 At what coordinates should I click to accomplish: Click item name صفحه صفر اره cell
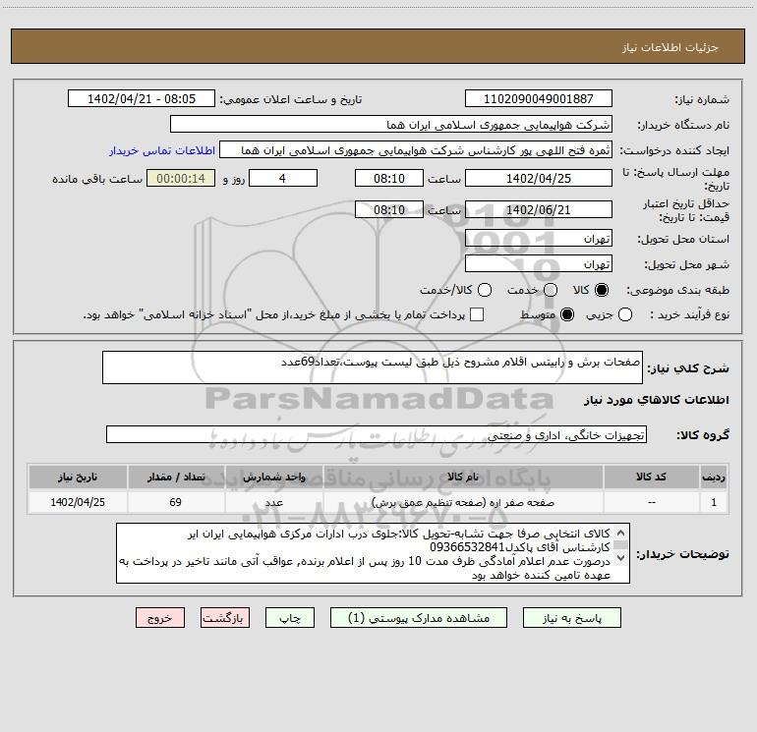(462, 503)
